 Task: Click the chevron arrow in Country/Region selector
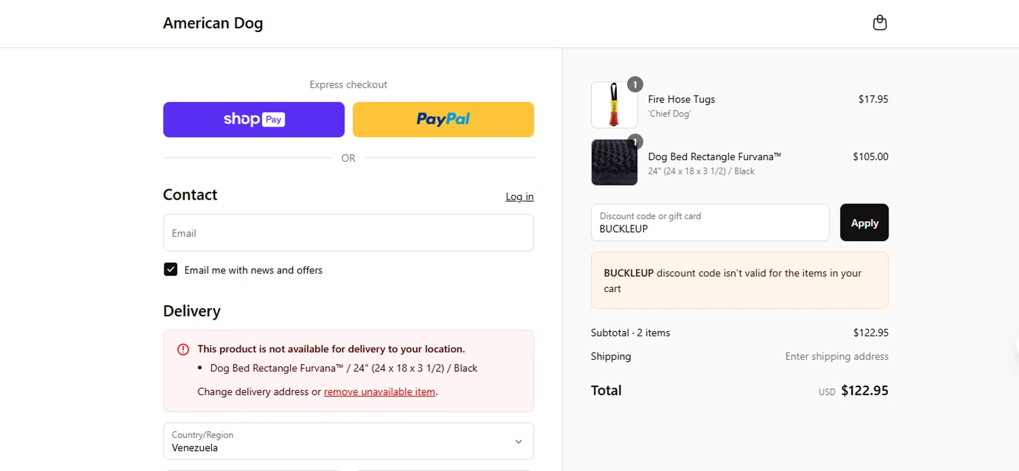click(518, 442)
